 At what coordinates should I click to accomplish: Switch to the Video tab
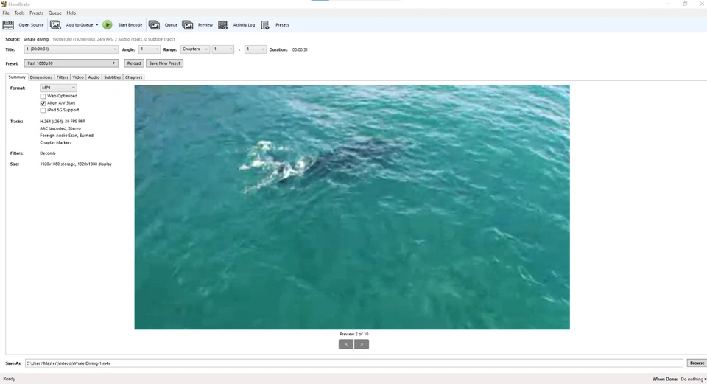(x=78, y=77)
